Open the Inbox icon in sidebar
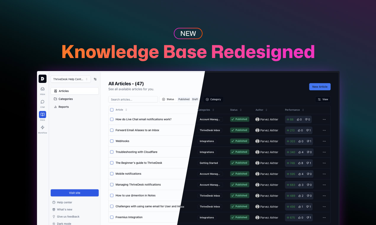Viewport: 376px width, 225px height. [x=43, y=89]
